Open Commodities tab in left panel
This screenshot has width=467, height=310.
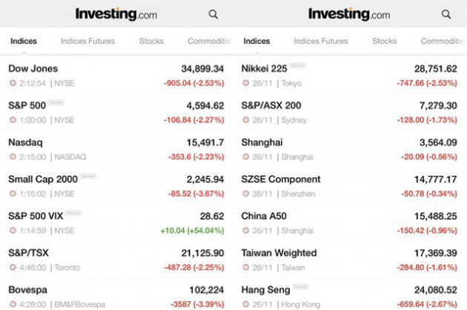coord(210,41)
